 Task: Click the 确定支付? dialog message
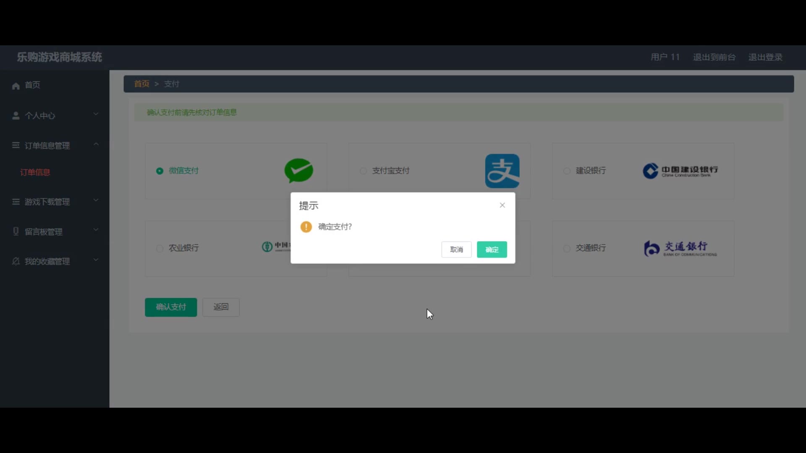click(335, 227)
